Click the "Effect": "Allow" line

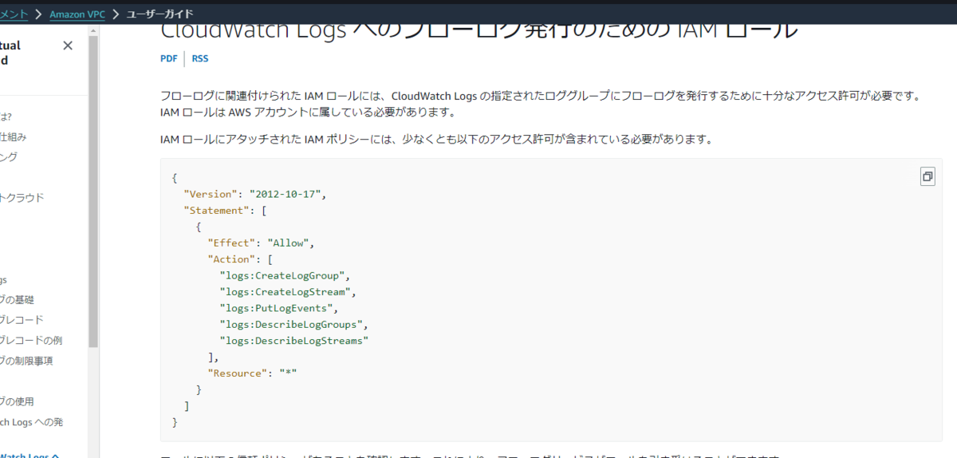[261, 243]
